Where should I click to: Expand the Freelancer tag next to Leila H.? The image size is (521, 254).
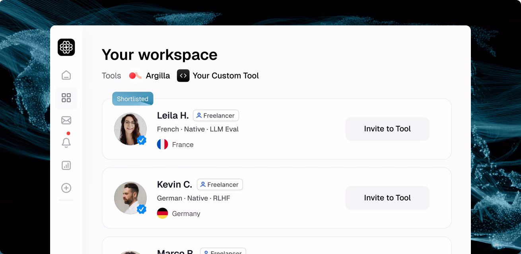pos(216,115)
